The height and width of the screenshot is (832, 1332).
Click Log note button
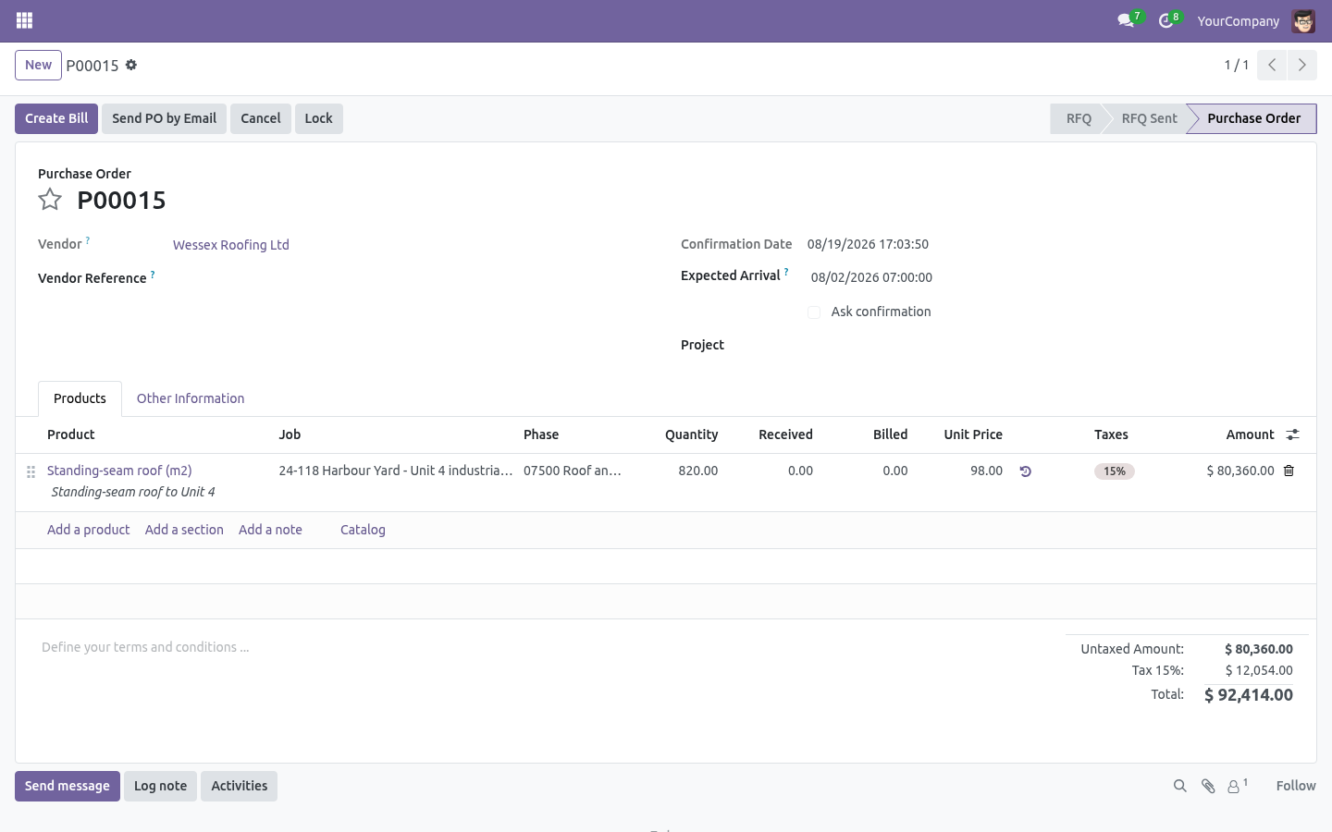(160, 786)
